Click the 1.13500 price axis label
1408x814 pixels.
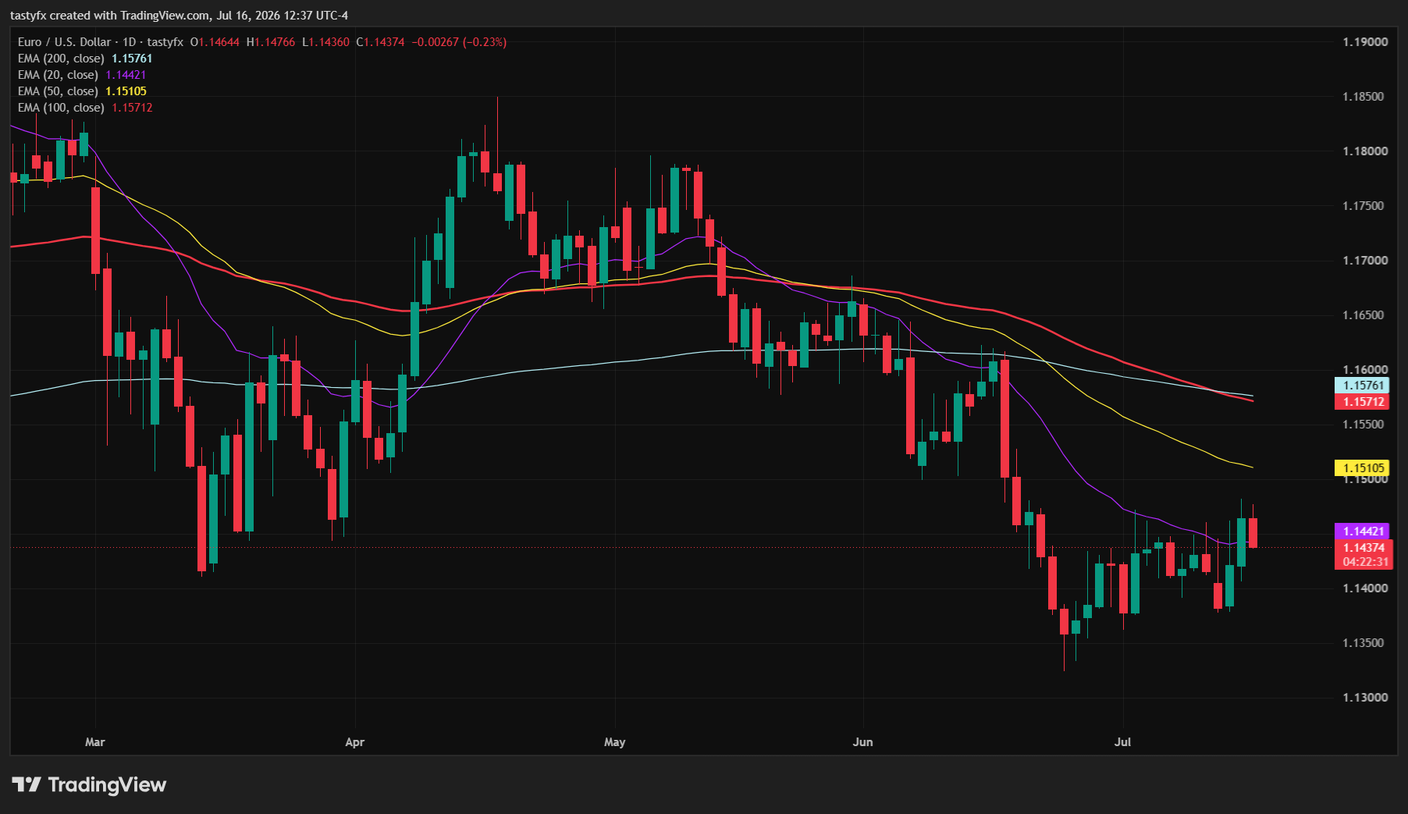1365,643
